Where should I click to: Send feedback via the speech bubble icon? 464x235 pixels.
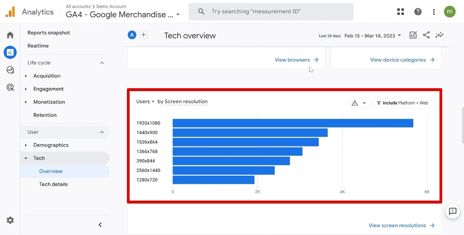coord(452,211)
